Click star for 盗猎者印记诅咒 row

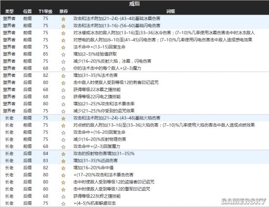point(63,183)
